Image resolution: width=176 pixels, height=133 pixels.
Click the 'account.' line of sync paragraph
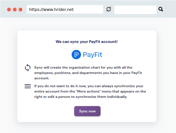[x=42, y=78]
